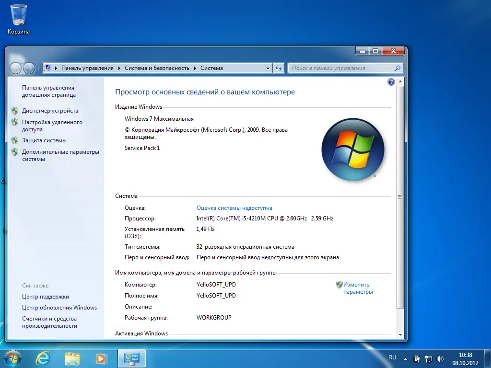Minimize the System window
Viewport: 491px width, 368px height.
pos(362,51)
